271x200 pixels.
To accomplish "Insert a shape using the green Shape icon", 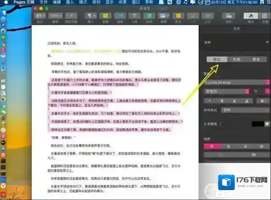I will pos(149,16).
